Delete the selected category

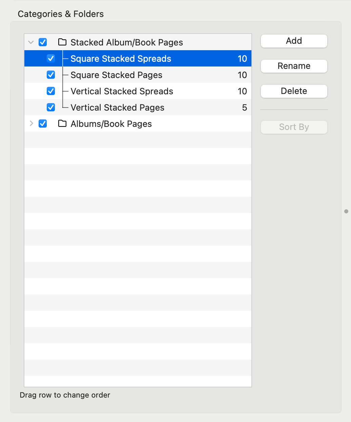click(x=294, y=91)
